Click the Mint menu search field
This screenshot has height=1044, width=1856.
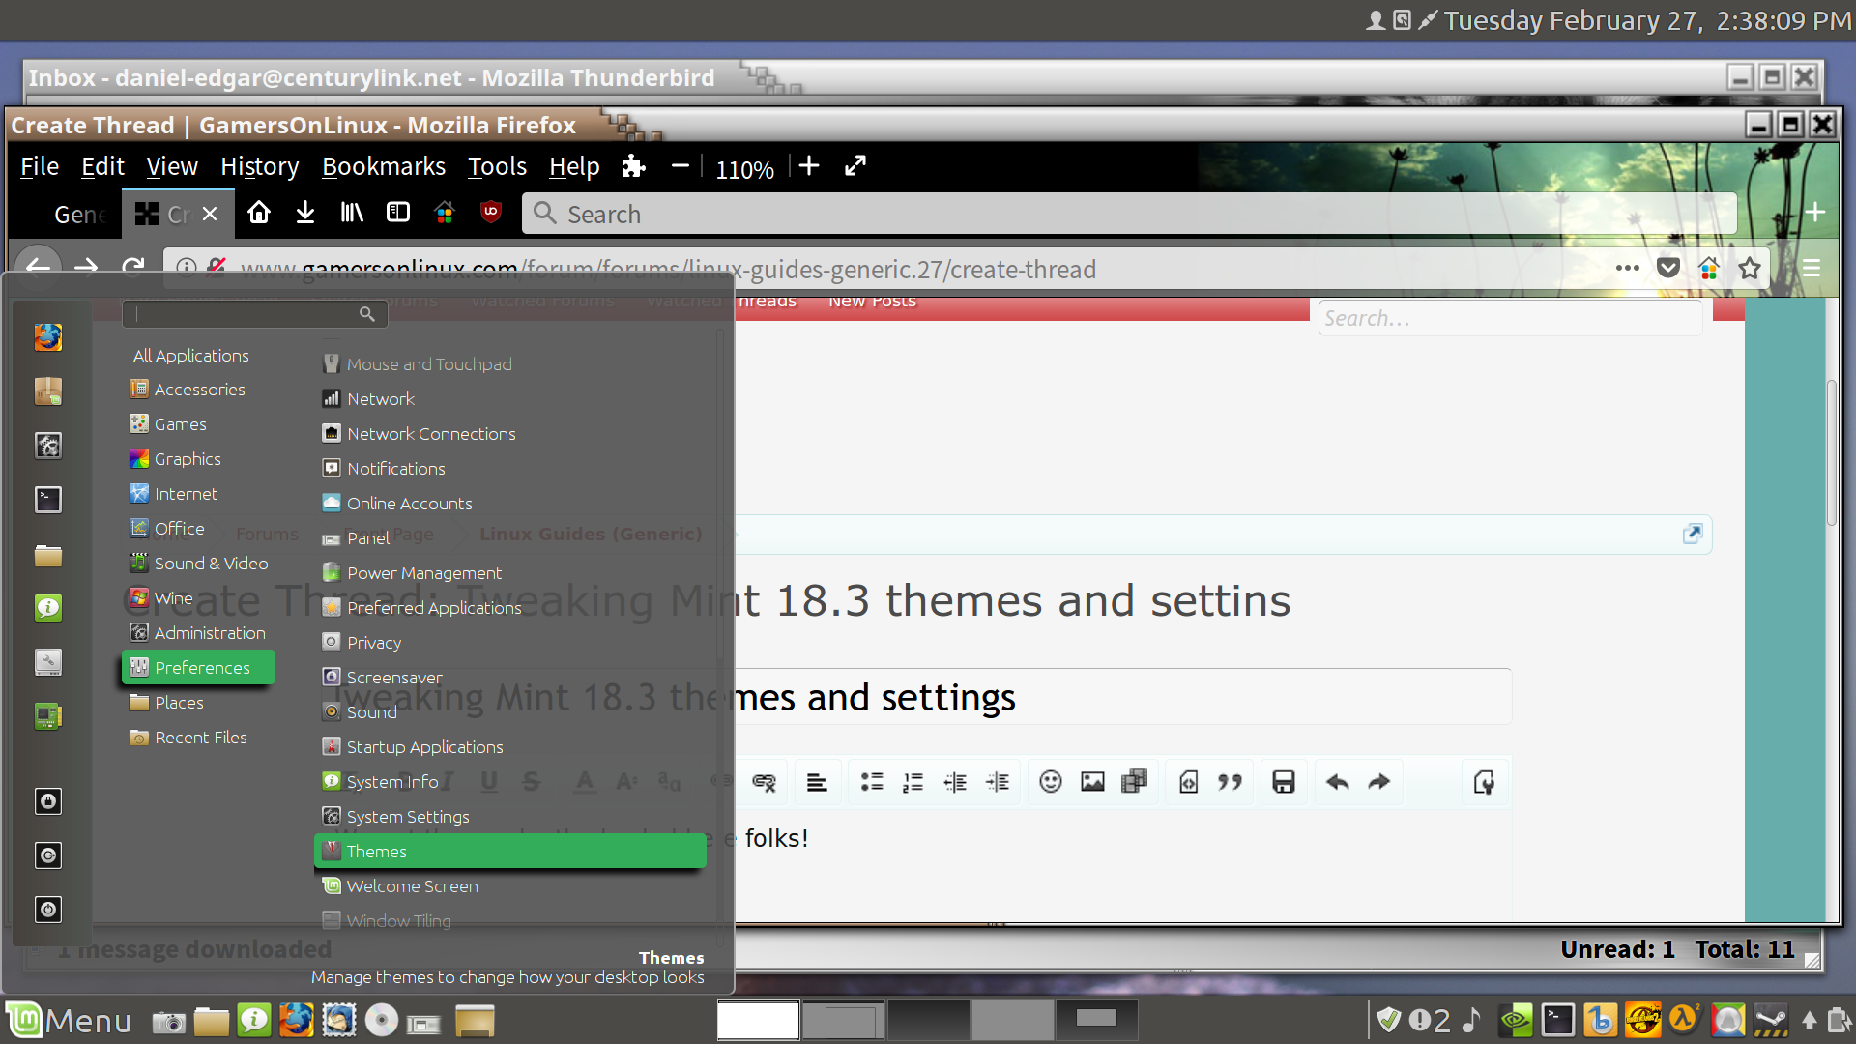[x=255, y=313]
